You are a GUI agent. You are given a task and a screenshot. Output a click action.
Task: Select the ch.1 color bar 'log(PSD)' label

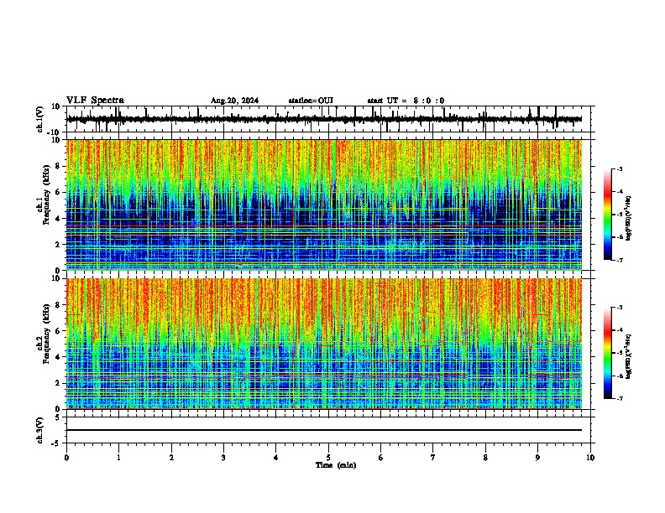click(x=629, y=219)
